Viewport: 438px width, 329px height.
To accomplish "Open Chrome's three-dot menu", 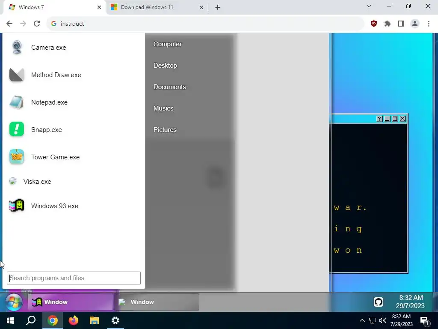I will click(x=429, y=24).
